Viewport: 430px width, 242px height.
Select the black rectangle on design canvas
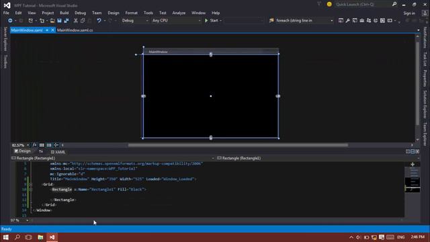(x=210, y=96)
